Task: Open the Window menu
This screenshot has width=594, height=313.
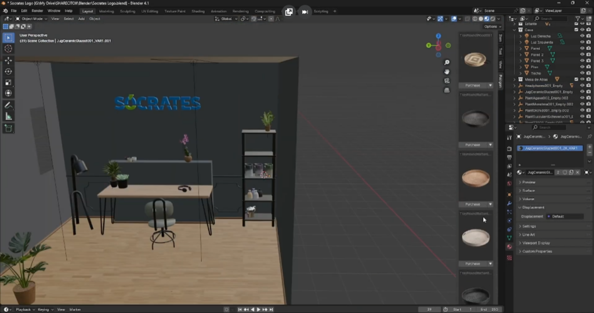Action: 53,11
